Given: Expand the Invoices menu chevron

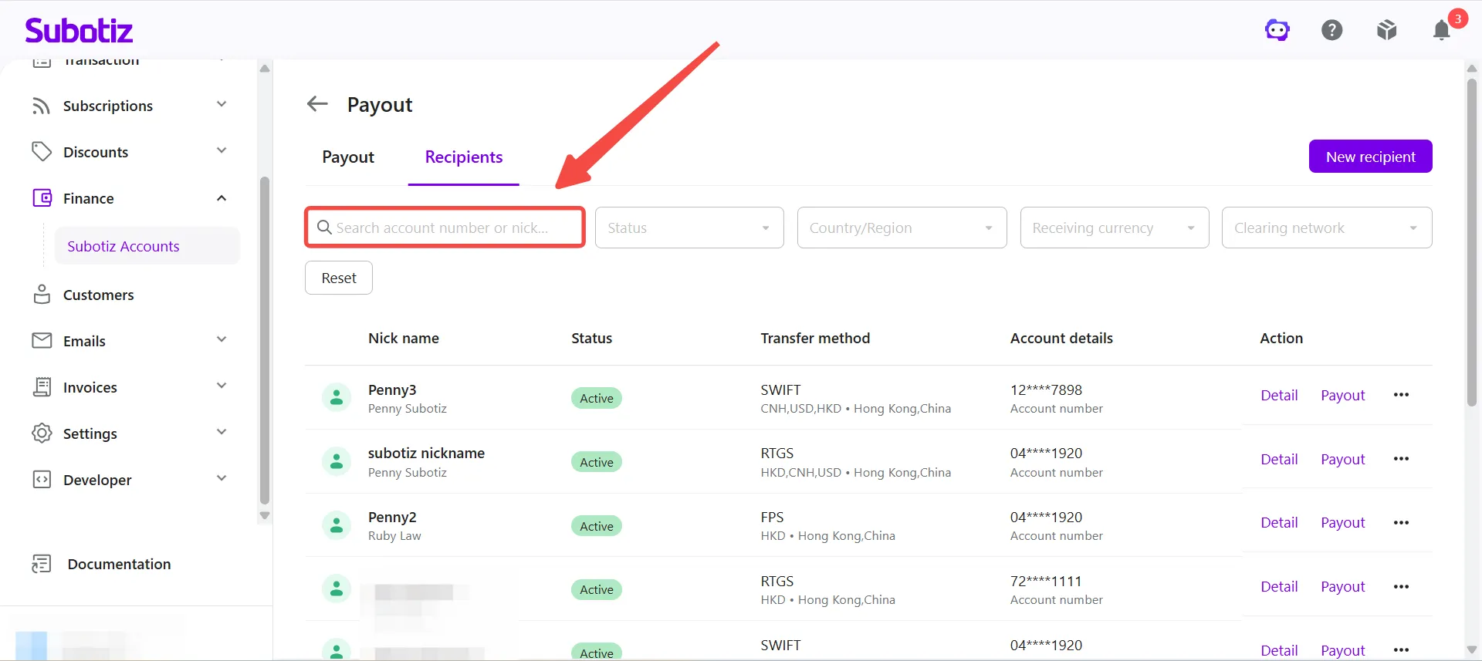Looking at the screenshot, I should [222, 386].
